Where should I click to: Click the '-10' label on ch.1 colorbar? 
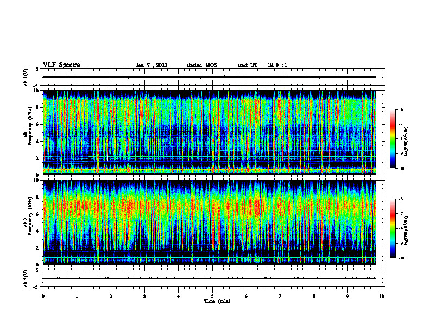point(401,169)
